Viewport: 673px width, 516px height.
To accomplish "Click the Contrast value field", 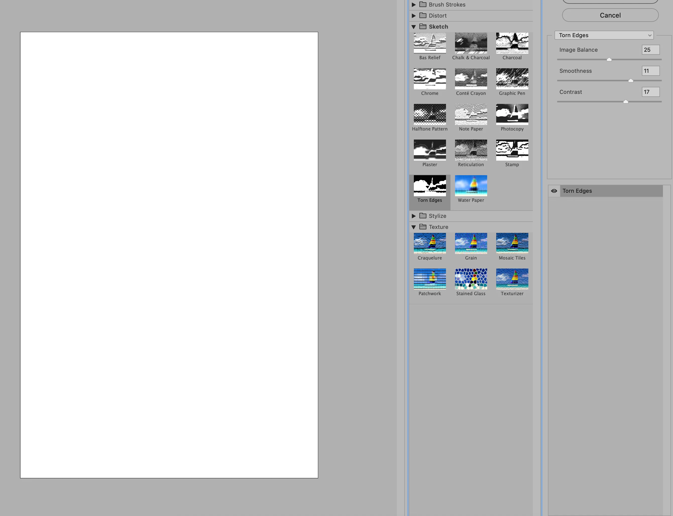I will (x=650, y=92).
